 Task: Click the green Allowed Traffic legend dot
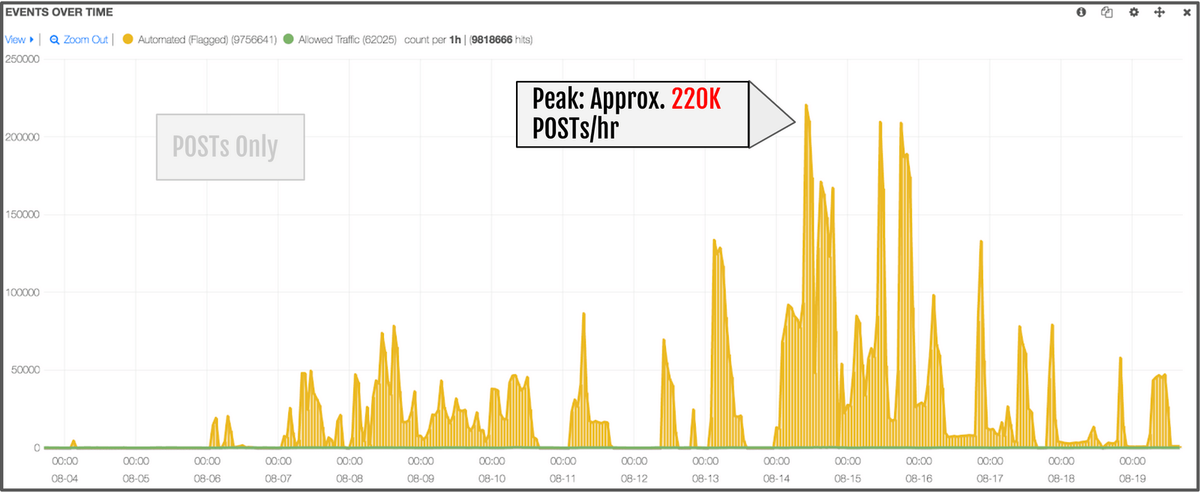[288, 39]
